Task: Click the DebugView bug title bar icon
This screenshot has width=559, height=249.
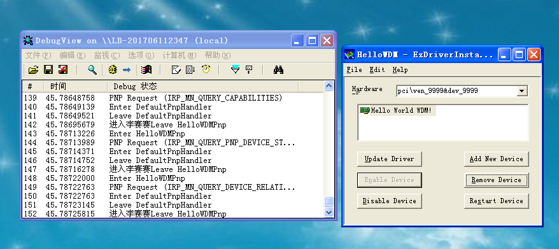Action: pos(28,40)
